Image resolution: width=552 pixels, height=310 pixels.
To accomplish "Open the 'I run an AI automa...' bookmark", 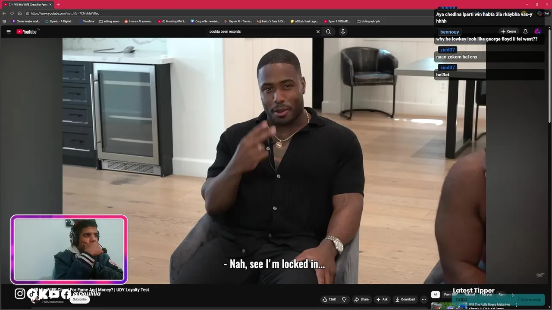I will tap(138, 21).
